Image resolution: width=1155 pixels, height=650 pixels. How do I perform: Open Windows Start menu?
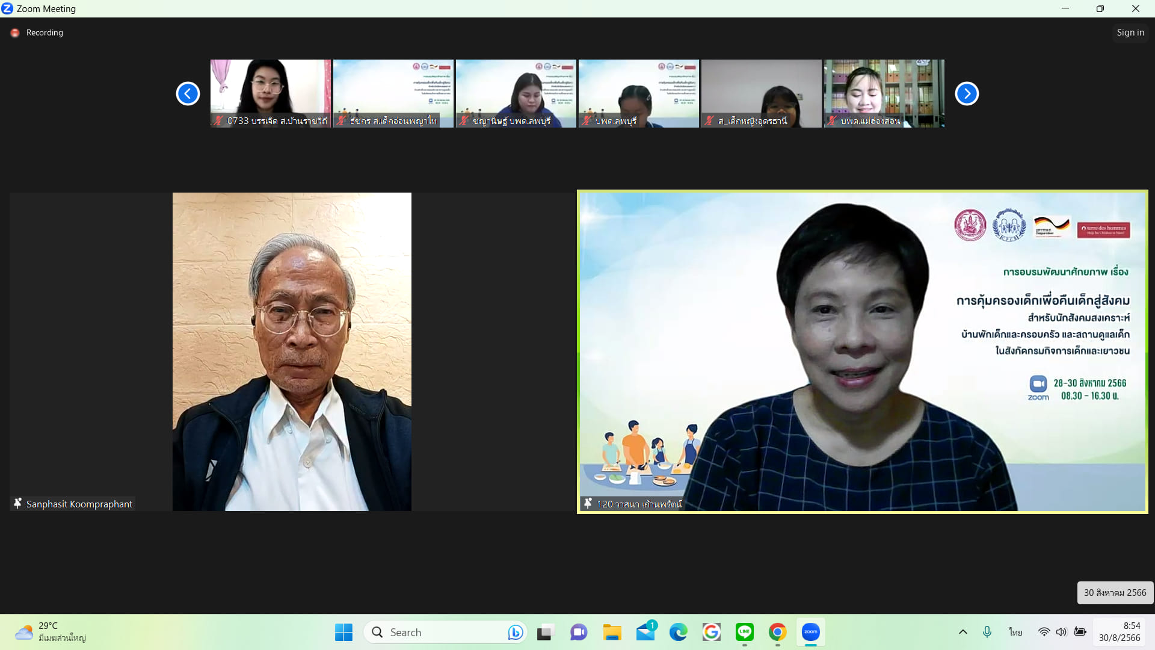click(343, 632)
